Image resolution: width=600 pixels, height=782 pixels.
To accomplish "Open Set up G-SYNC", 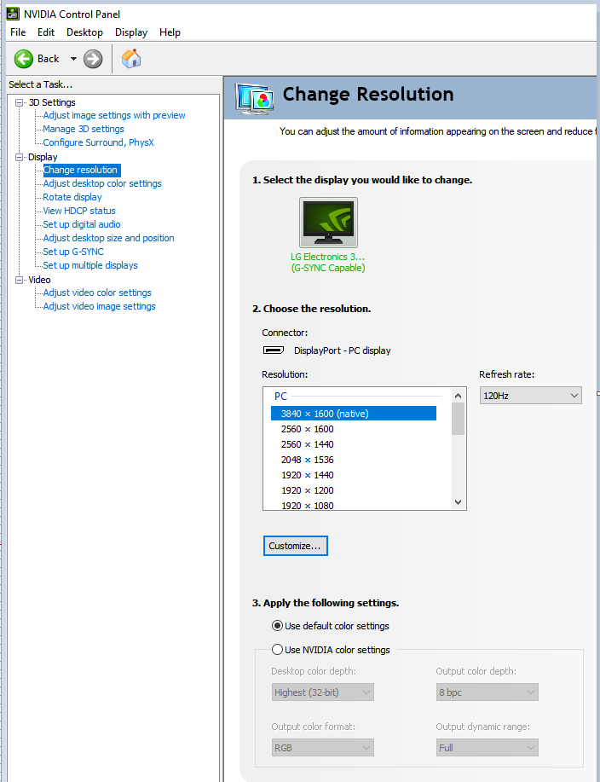I will (73, 252).
